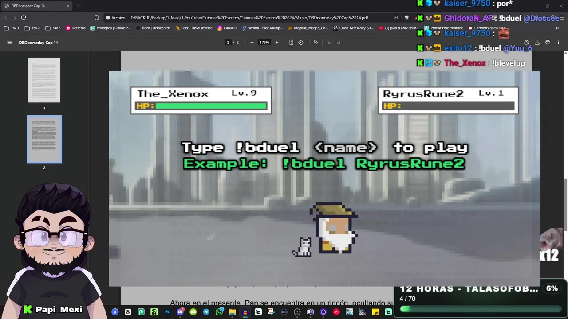Go forward in browser history
Screen dimensions: 568x319
tap(15, 18)
